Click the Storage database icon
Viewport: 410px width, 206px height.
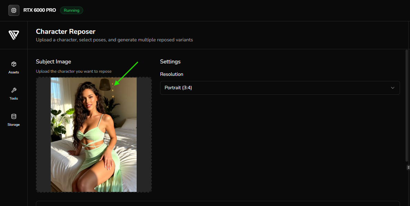pyautogui.click(x=13, y=116)
